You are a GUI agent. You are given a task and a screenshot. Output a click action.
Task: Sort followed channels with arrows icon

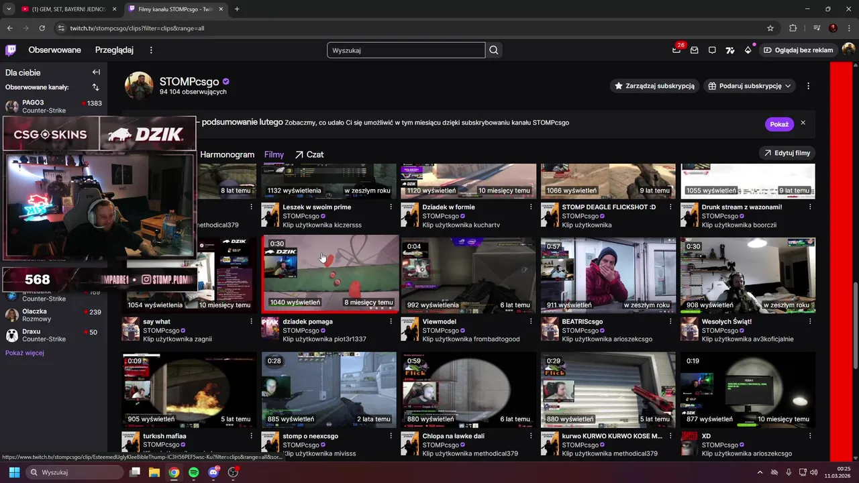tap(95, 87)
